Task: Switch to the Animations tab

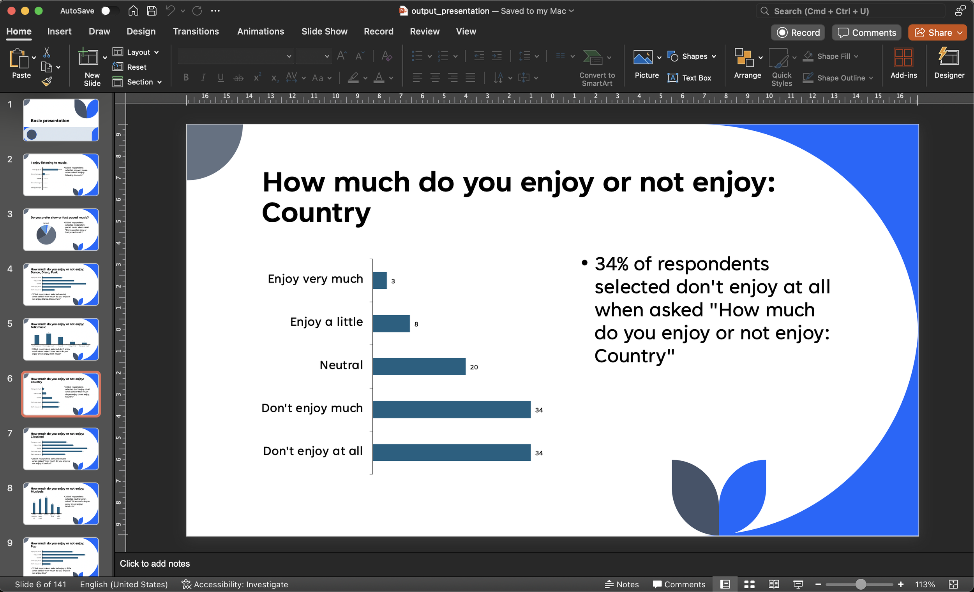Action: click(x=261, y=31)
